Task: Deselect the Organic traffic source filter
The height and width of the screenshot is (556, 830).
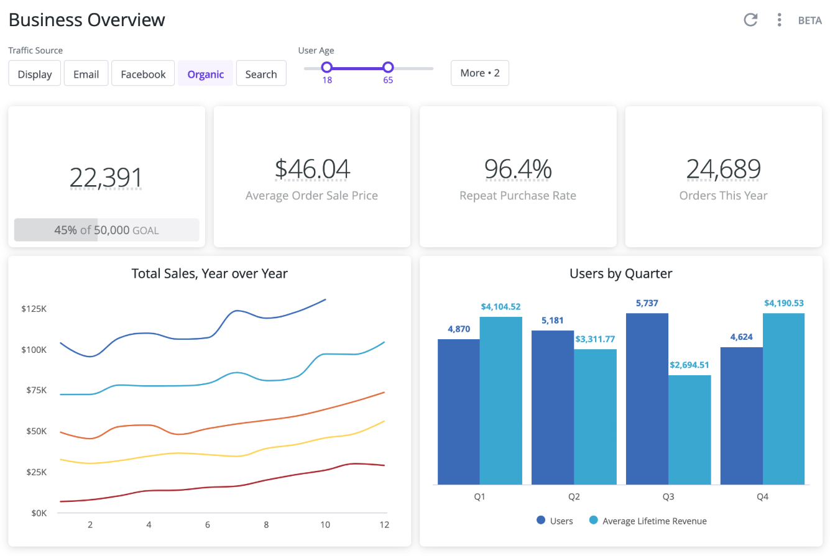Action: (205, 73)
